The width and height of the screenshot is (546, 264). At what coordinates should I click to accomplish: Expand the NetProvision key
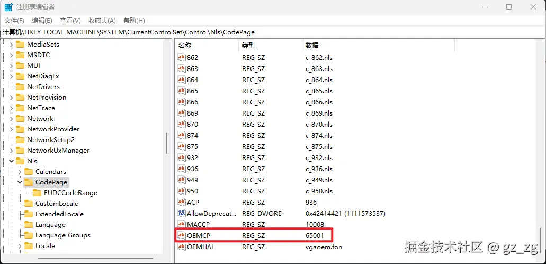coord(12,98)
